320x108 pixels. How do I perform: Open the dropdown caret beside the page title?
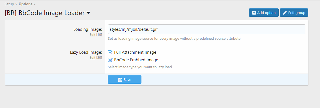point(88,13)
